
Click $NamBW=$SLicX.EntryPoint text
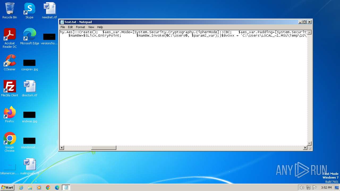(95, 36)
